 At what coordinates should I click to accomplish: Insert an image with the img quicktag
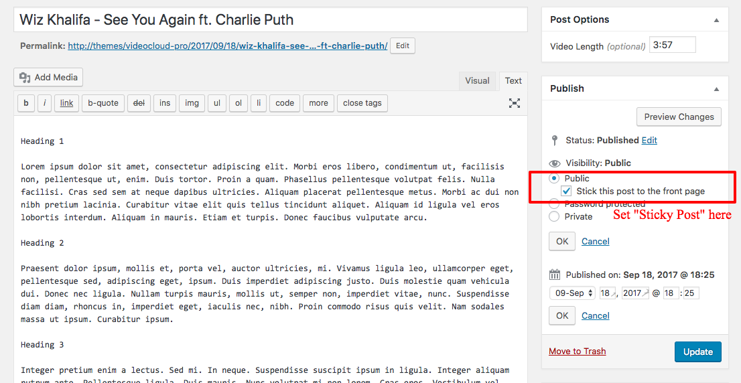coord(192,103)
